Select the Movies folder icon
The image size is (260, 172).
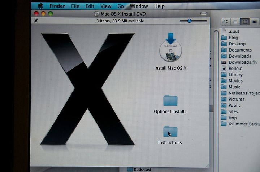(224, 81)
